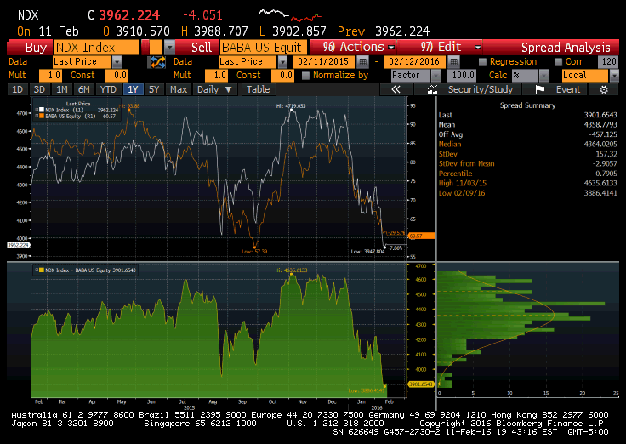Edit the 02/12/2016 end date field
Screen dimensions: 626x444
pos(414,62)
